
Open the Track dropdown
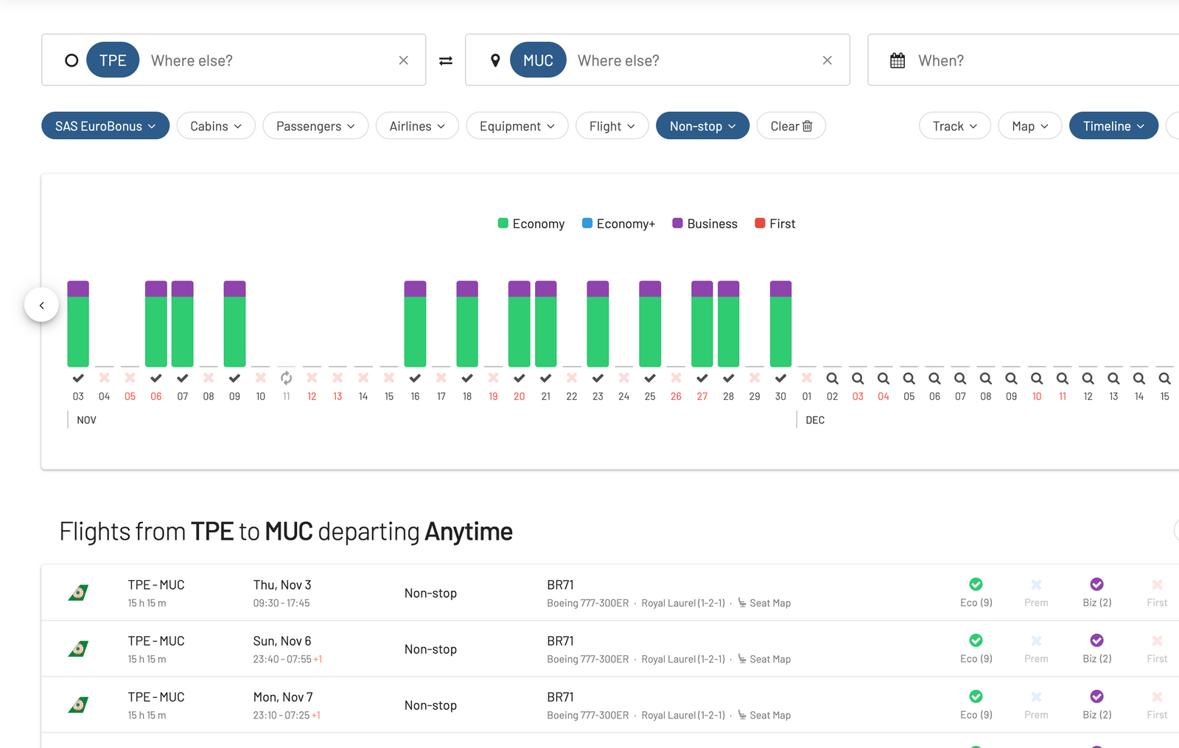click(955, 126)
